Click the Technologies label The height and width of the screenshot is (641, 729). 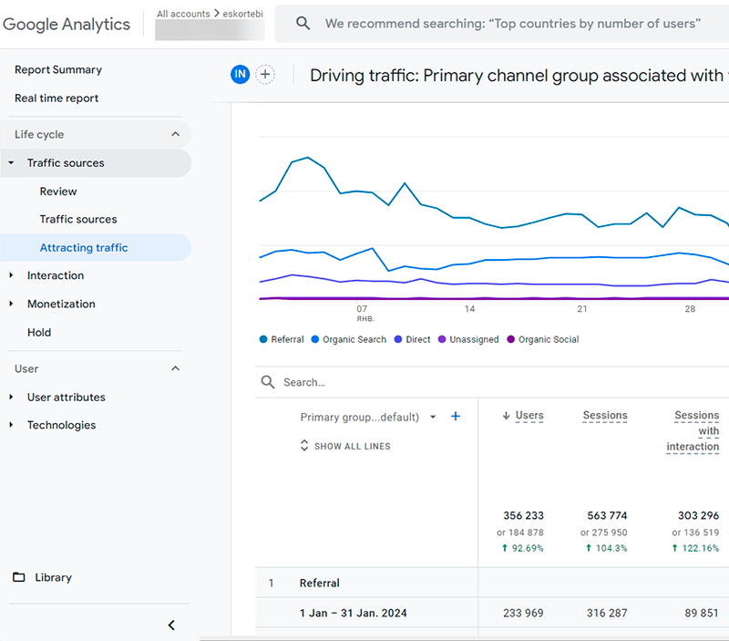tap(61, 425)
